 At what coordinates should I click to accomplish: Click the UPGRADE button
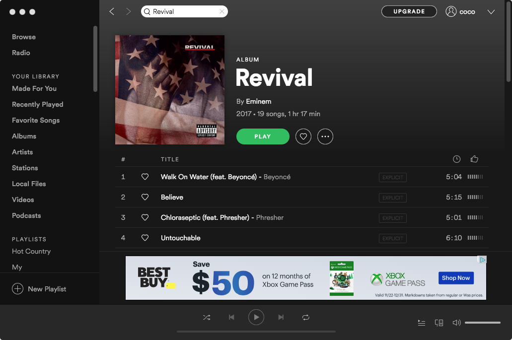pos(409,11)
